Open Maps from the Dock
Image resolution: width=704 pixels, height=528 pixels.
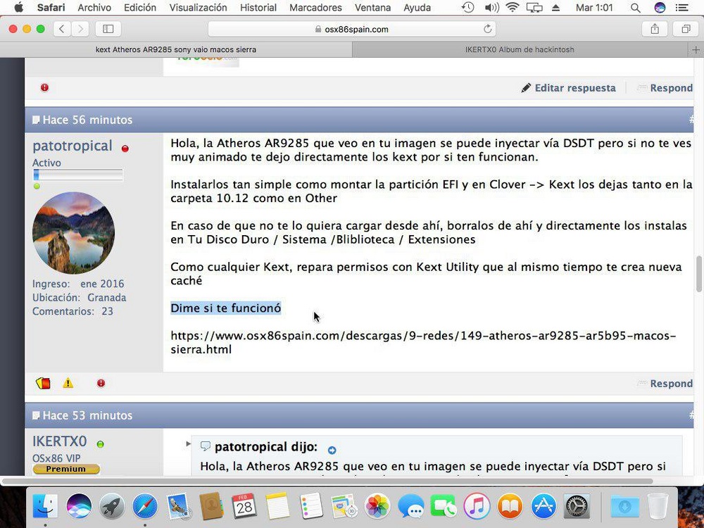344,505
